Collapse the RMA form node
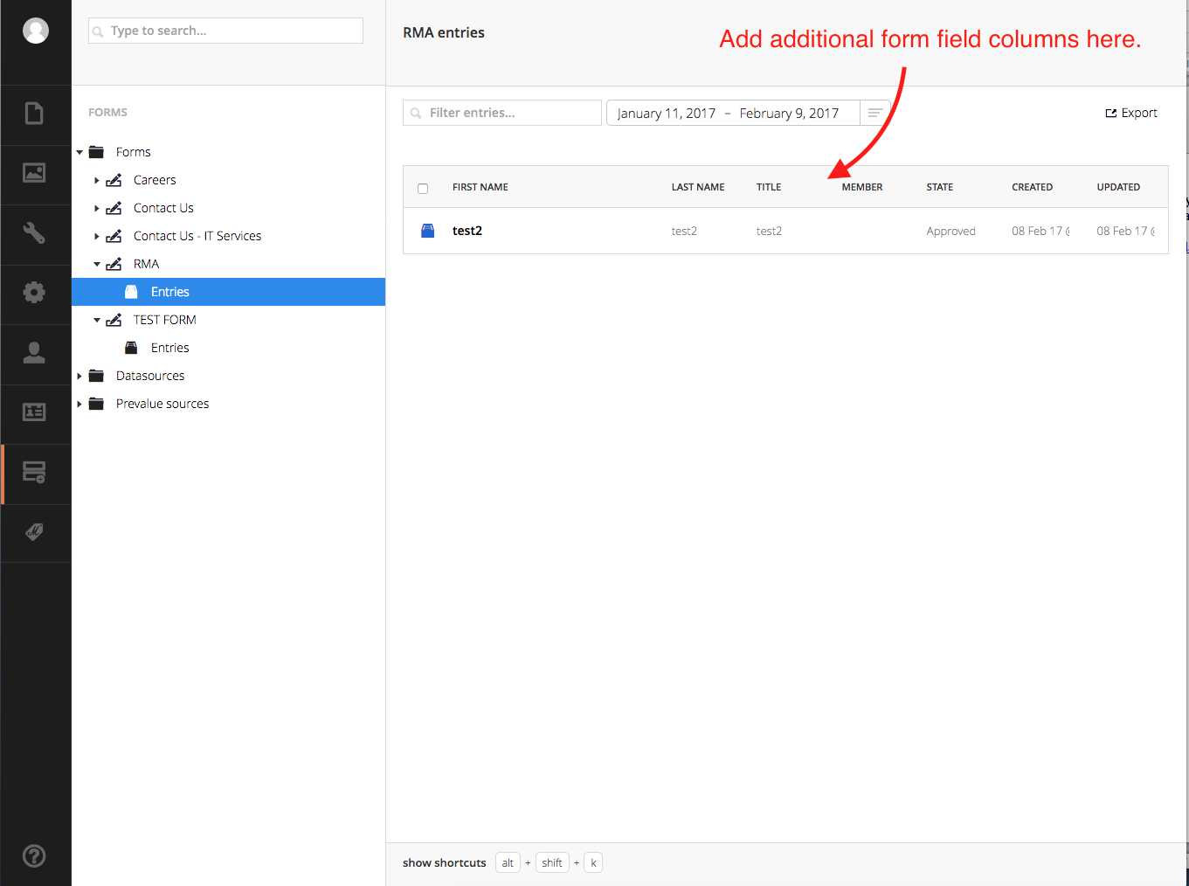The image size is (1189, 886). click(97, 264)
